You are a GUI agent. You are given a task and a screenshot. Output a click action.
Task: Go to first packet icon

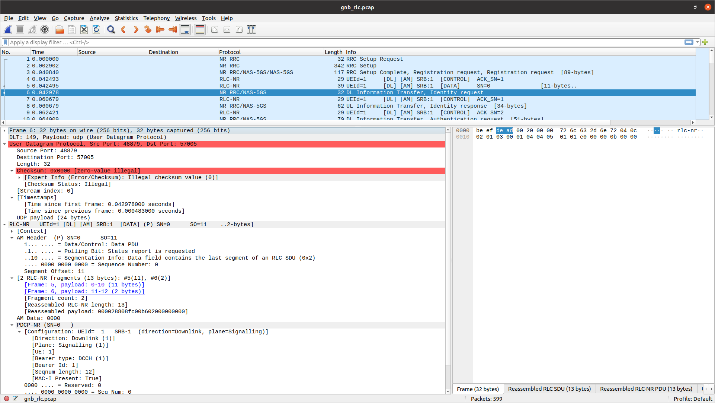160,30
